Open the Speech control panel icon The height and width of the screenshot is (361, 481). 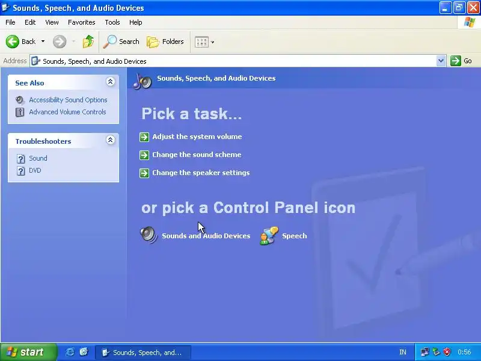pos(269,236)
